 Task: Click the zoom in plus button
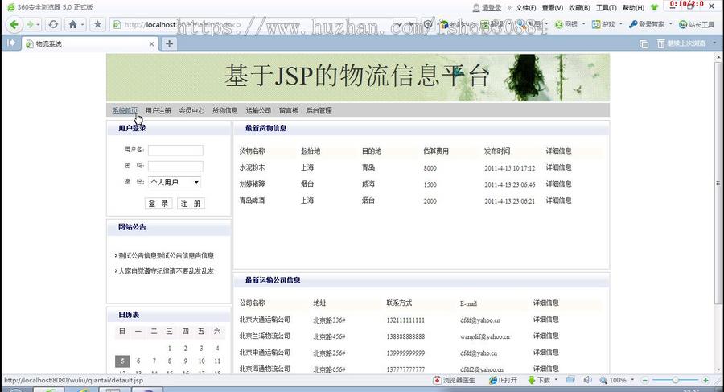[705, 380]
